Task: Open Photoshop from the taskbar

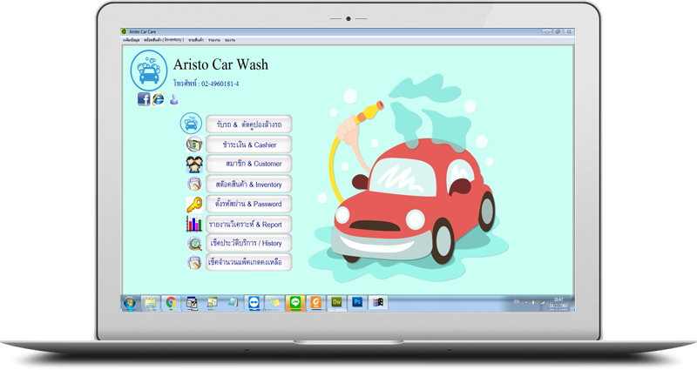Action: point(357,302)
